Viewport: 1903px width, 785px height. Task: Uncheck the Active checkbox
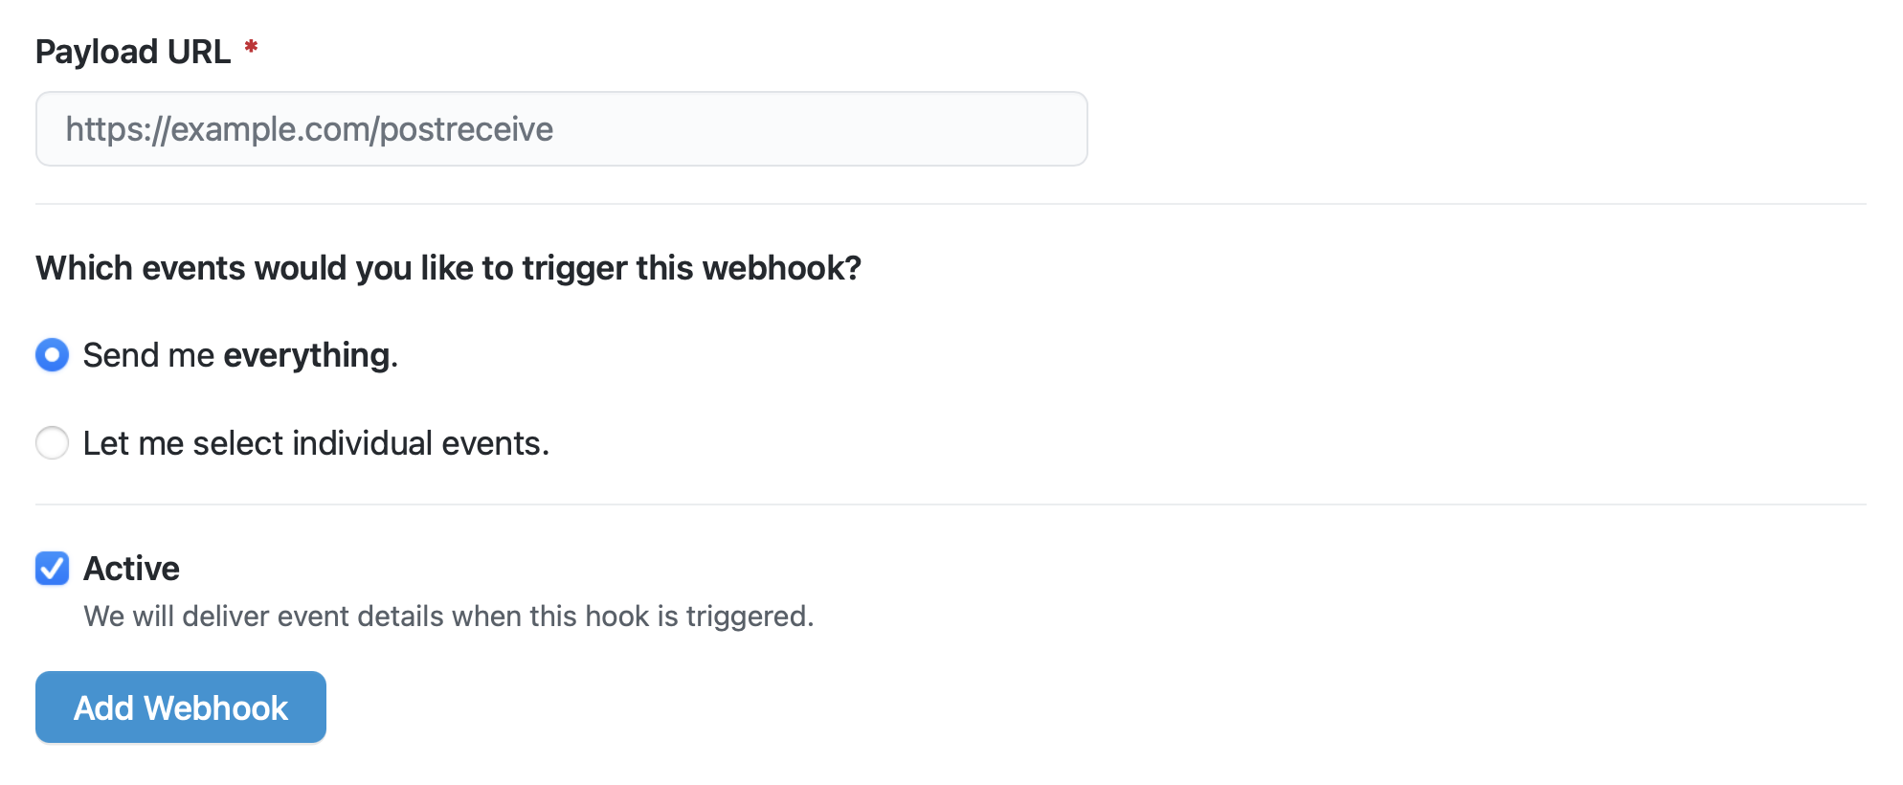pyautogui.click(x=53, y=569)
